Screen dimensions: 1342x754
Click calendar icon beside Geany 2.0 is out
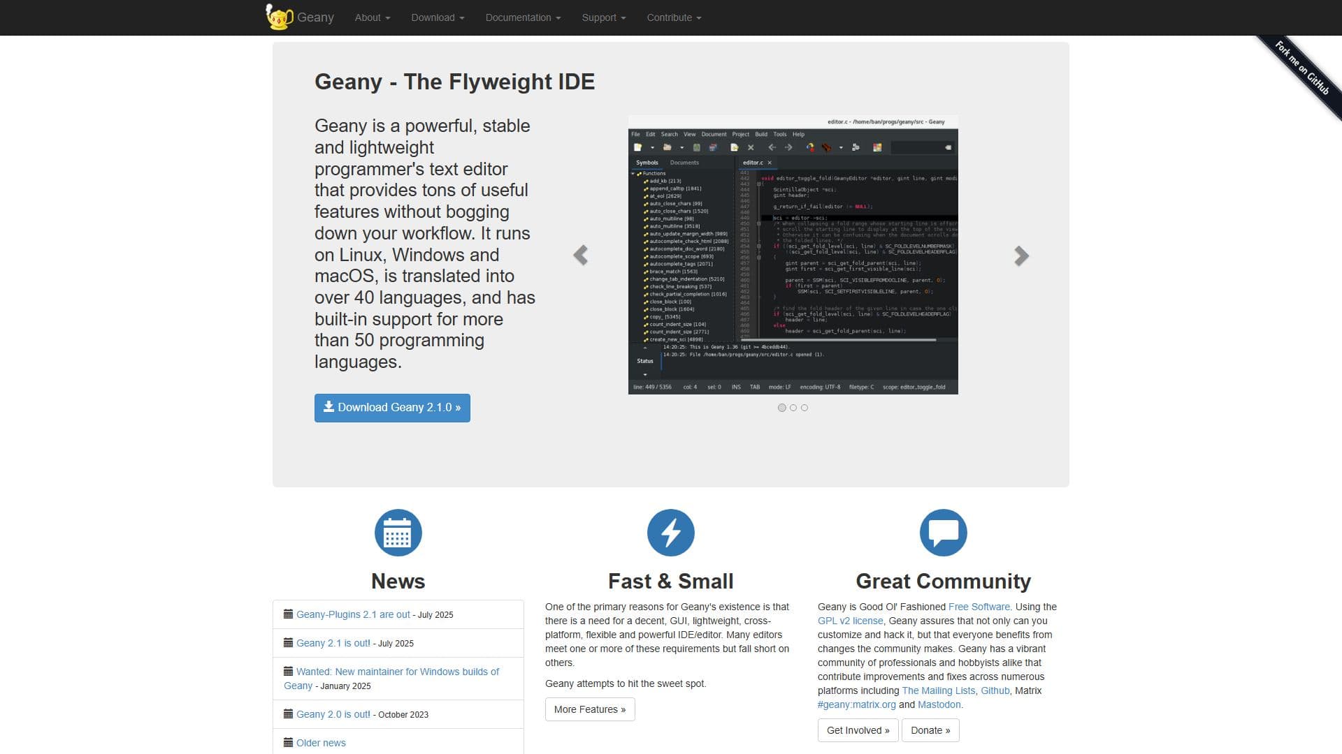pos(288,714)
